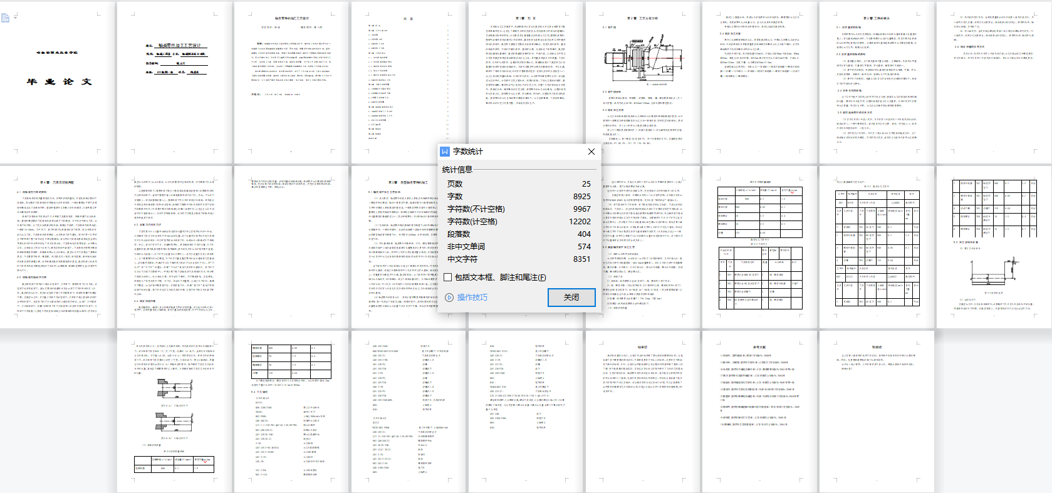Close the 字数统计 dialog with the X
Image resolution: width=1052 pixels, height=493 pixels.
click(x=591, y=152)
